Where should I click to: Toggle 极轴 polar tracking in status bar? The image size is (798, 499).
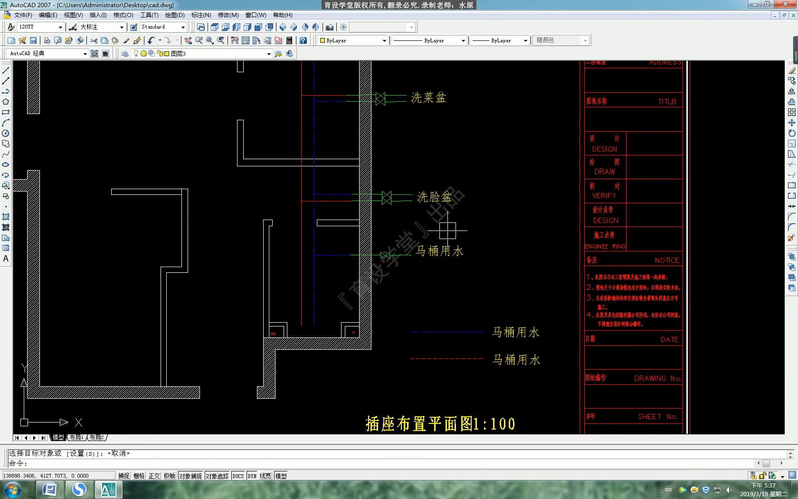pyautogui.click(x=170, y=476)
